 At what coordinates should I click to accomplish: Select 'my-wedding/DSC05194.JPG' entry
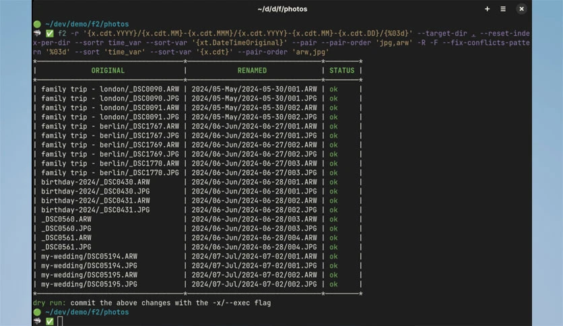[89, 265]
